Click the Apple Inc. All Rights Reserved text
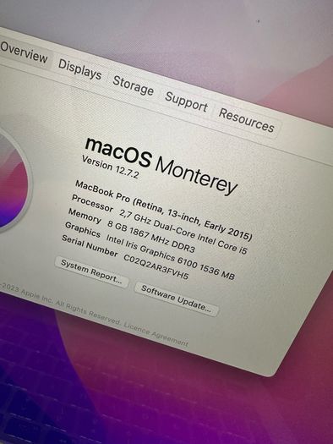The height and width of the screenshot is (444, 333). click(71, 307)
